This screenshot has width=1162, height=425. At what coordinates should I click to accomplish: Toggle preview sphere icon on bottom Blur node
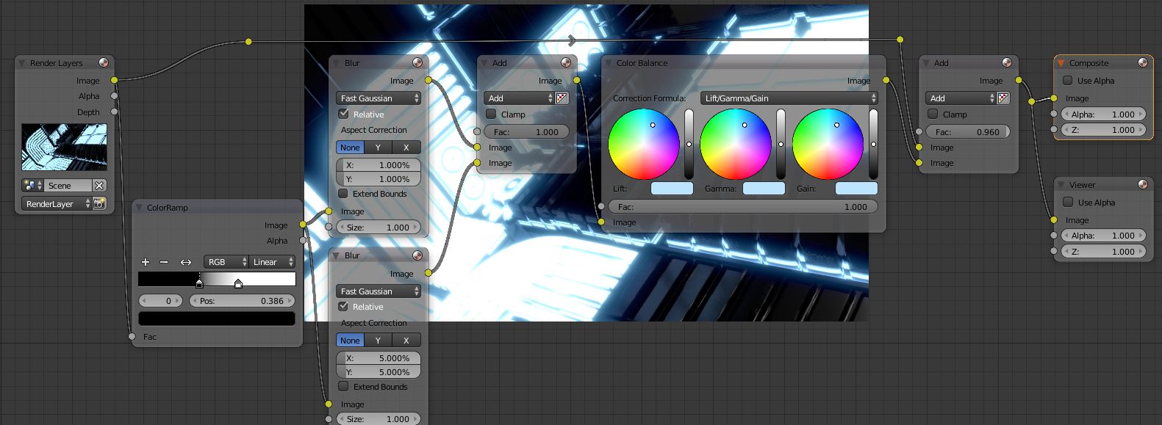tap(417, 255)
